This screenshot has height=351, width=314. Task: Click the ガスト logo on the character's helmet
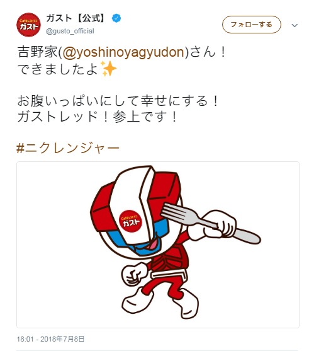pos(130,221)
